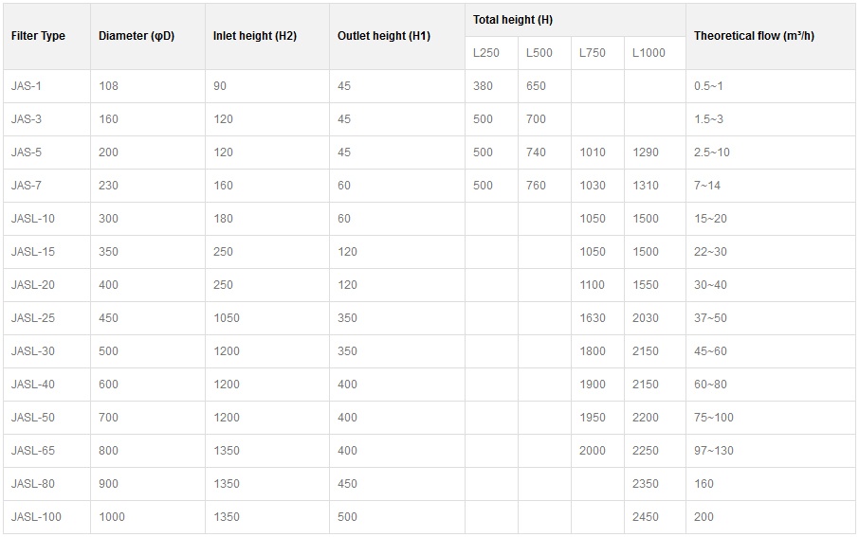
Task: Select the 2450 total height cell
Action: 646,517
